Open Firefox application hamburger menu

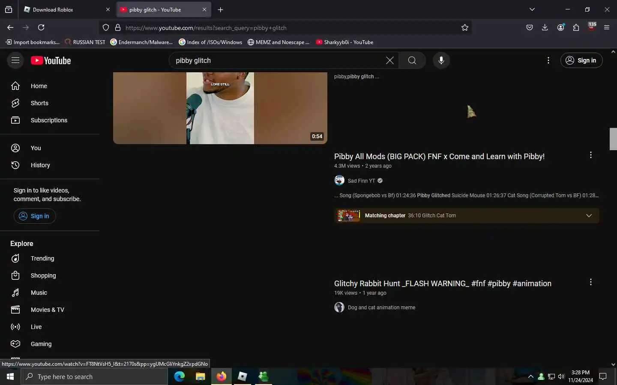coord(607,27)
